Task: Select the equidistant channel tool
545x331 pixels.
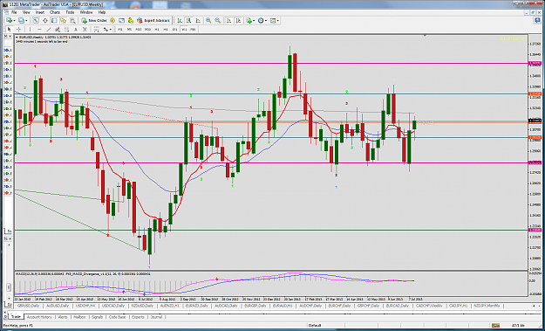Action: click(x=58, y=29)
